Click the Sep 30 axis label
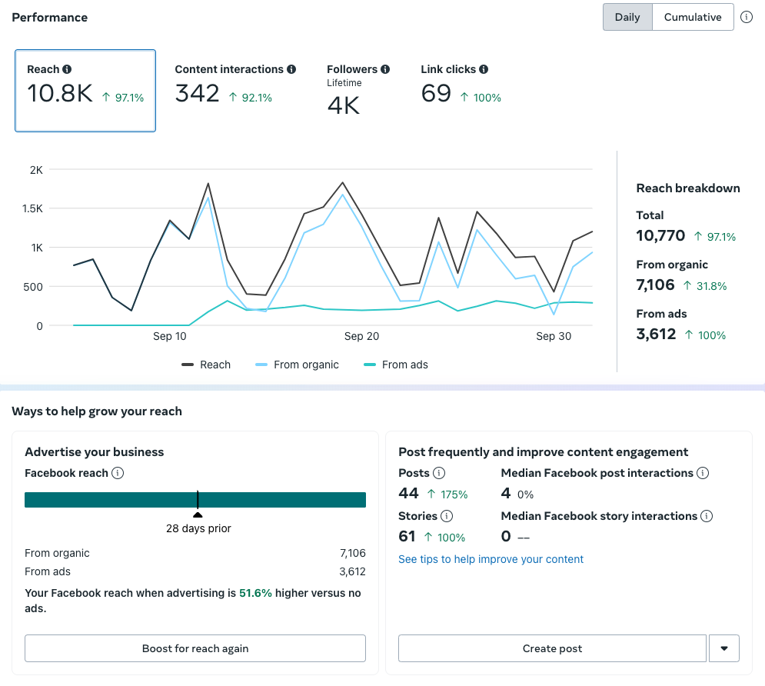This screenshot has width=765, height=686. (554, 336)
